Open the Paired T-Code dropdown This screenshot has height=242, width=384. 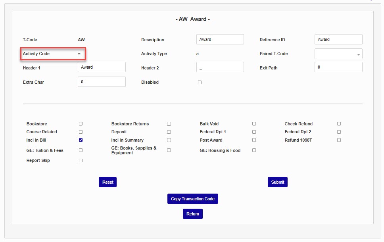(338, 54)
